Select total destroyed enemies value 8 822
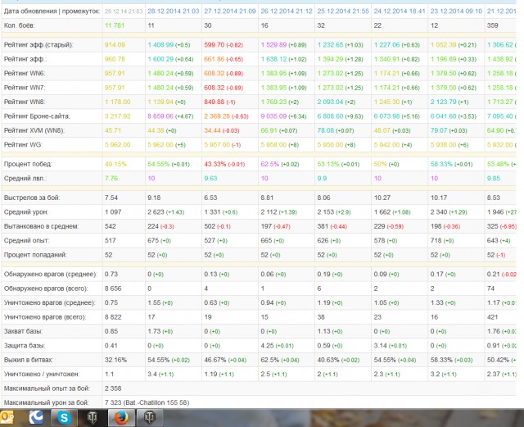Viewport: 524px width, 427px height. click(113, 317)
